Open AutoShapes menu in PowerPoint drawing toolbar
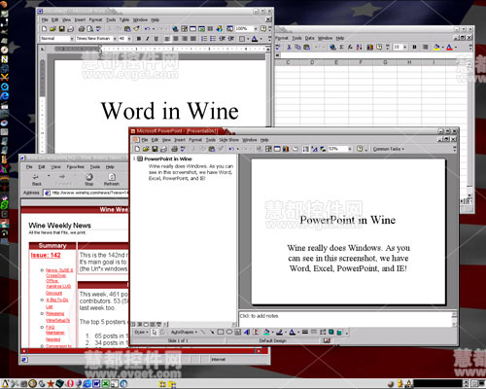 (184, 332)
